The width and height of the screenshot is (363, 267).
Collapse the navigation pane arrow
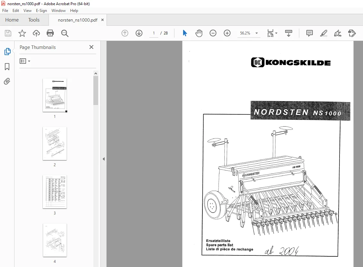[x=104, y=159]
